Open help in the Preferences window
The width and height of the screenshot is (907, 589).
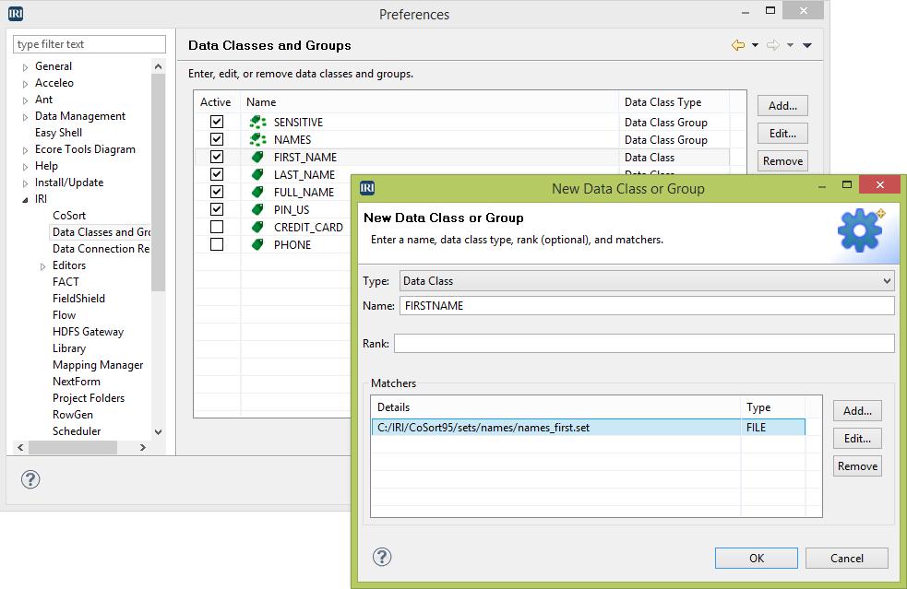pyautogui.click(x=30, y=479)
